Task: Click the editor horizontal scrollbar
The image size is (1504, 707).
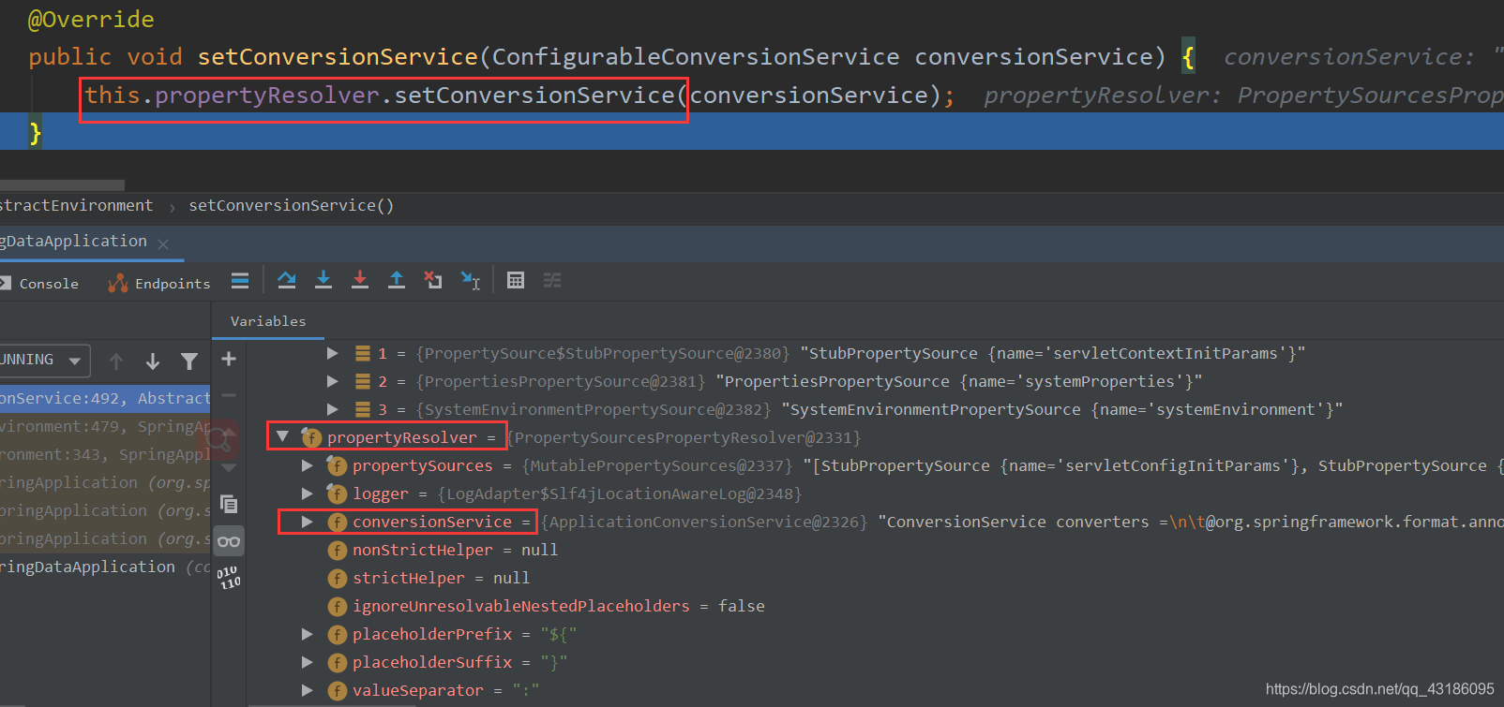Action: pos(62,184)
